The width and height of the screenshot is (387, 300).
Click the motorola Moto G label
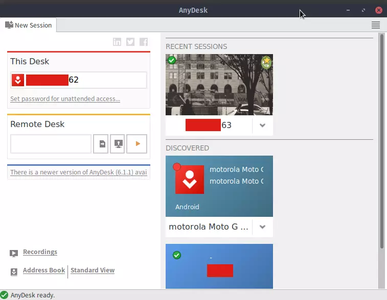[x=208, y=227]
